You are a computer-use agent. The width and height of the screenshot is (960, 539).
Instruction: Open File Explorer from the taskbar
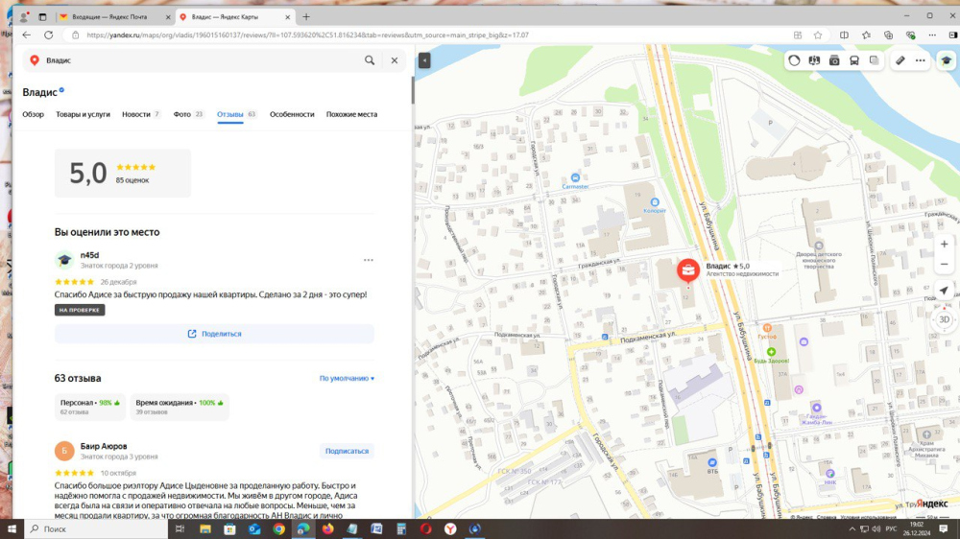[205, 529]
